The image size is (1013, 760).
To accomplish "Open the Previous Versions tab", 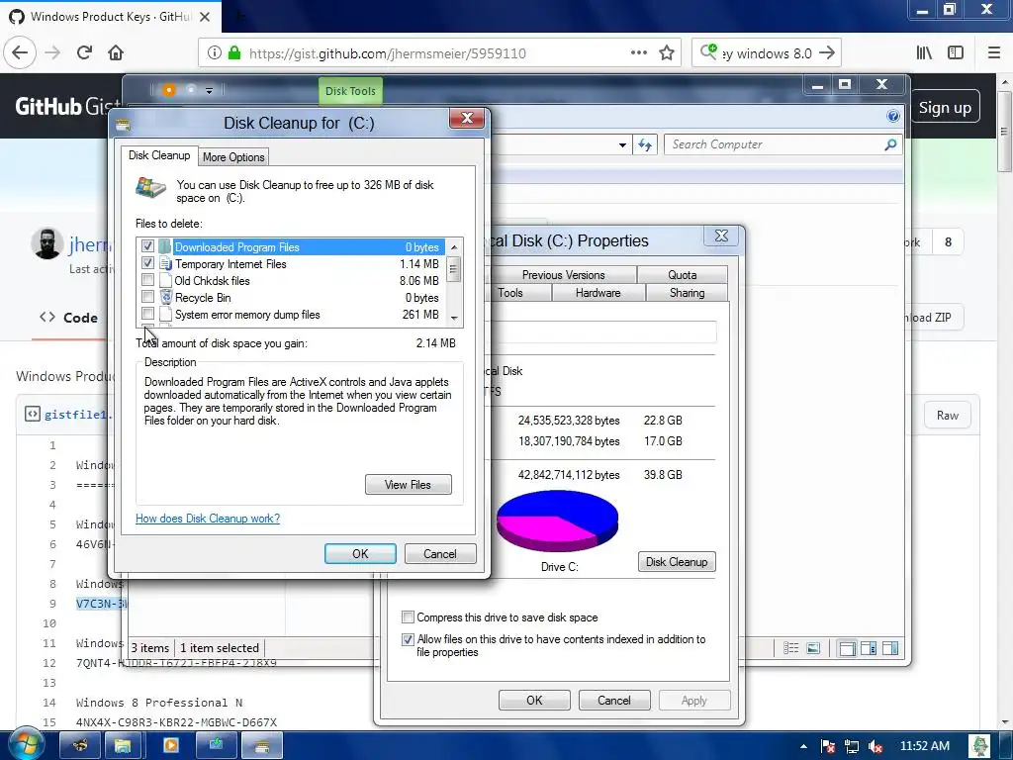I will pos(563,275).
